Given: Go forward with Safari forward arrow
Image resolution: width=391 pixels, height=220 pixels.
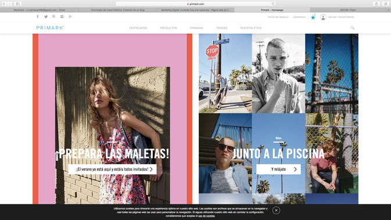Looking at the screenshot, I should (9, 3).
